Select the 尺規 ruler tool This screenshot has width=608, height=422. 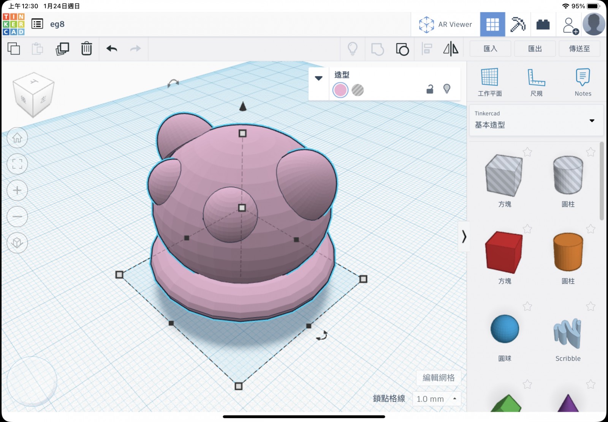536,82
